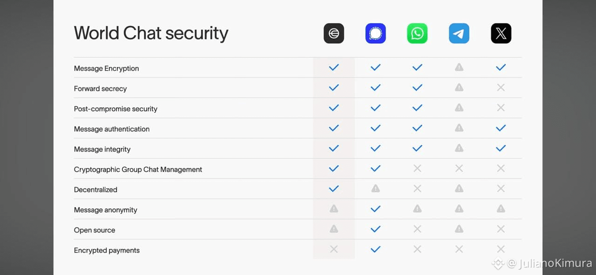Click the Signal app icon
The image size is (596, 275).
(x=375, y=34)
